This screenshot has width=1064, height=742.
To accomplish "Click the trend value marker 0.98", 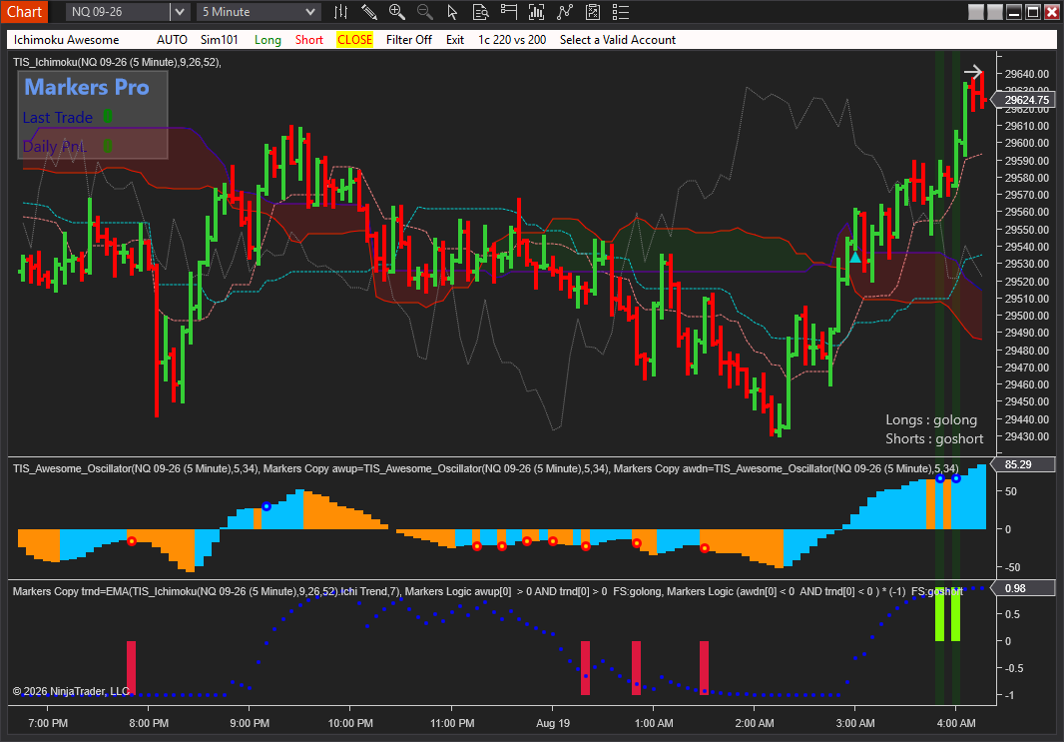I will click(x=1022, y=588).
